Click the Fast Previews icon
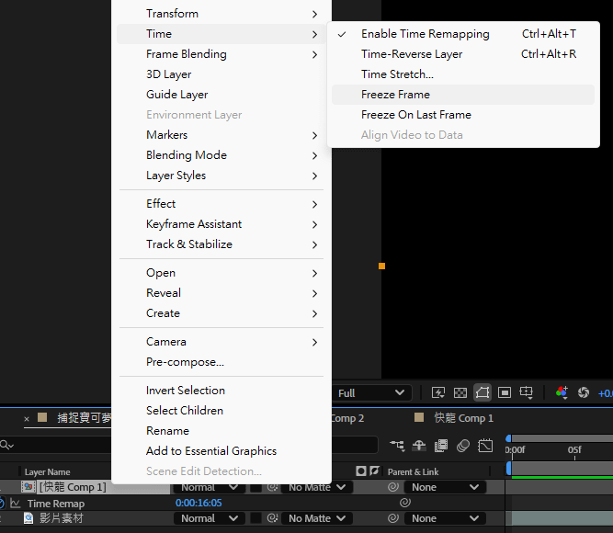The width and height of the screenshot is (613, 533). click(x=438, y=392)
